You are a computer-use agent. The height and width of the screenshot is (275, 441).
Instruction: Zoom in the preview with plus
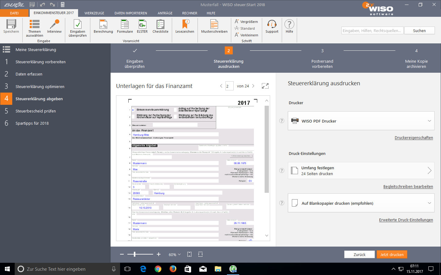pyautogui.click(x=159, y=254)
